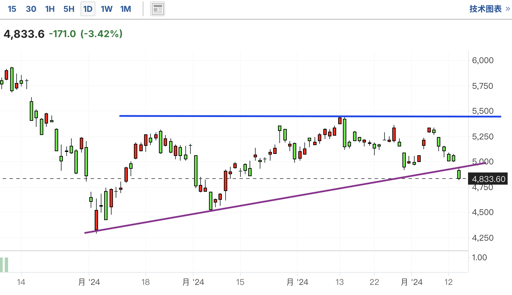Select the blue horizontal resistance line
This screenshot has height=295, width=512.
coord(310,116)
